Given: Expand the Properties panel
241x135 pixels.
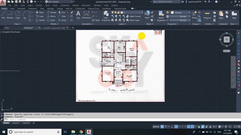Looking at the screenshot, I should coord(172,24).
